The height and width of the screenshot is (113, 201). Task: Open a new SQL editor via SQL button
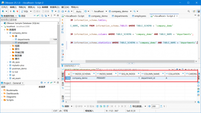click(x=25, y=11)
